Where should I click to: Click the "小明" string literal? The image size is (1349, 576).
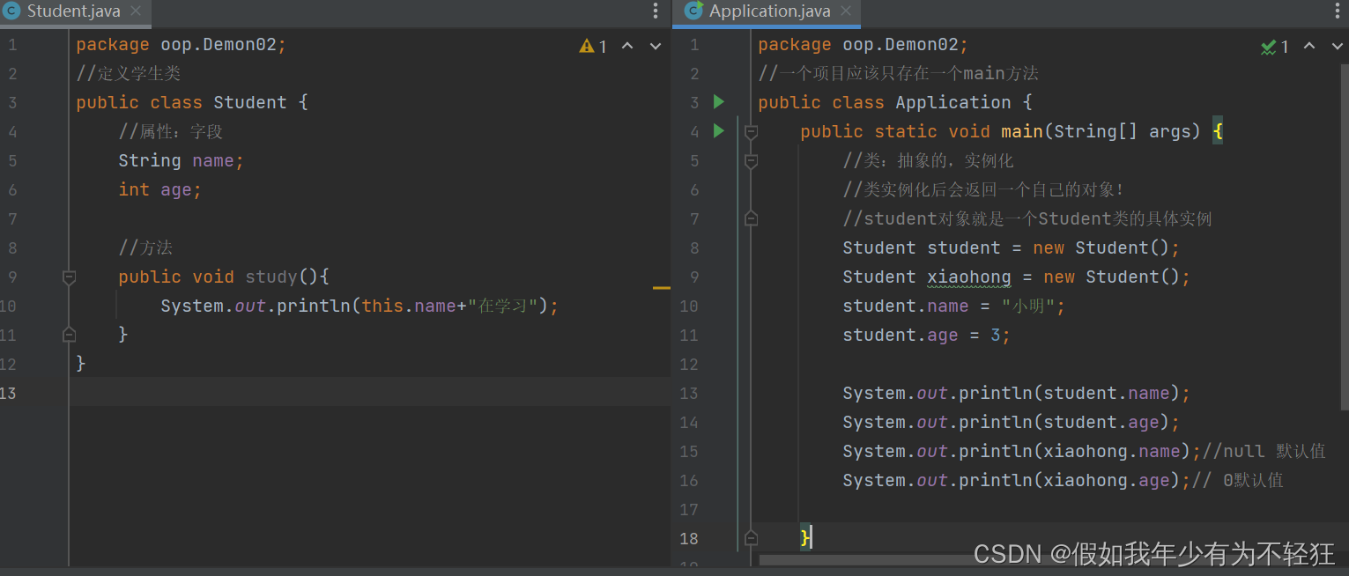coord(1028,306)
